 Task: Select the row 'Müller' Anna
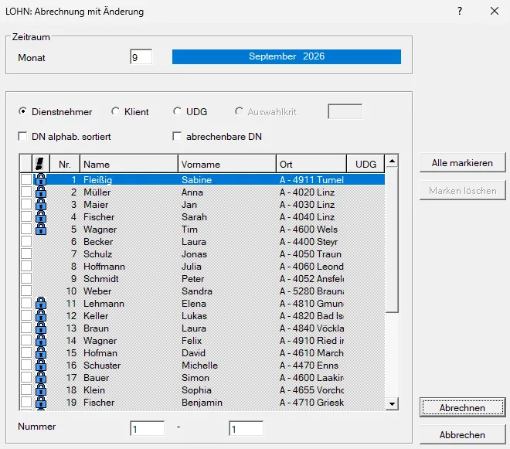pyautogui.click(x=209, y=192)
